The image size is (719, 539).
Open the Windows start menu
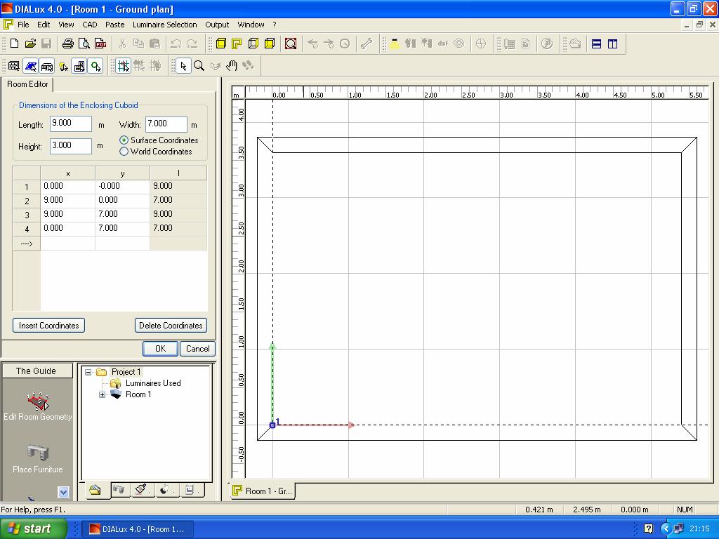pos(34,528)
